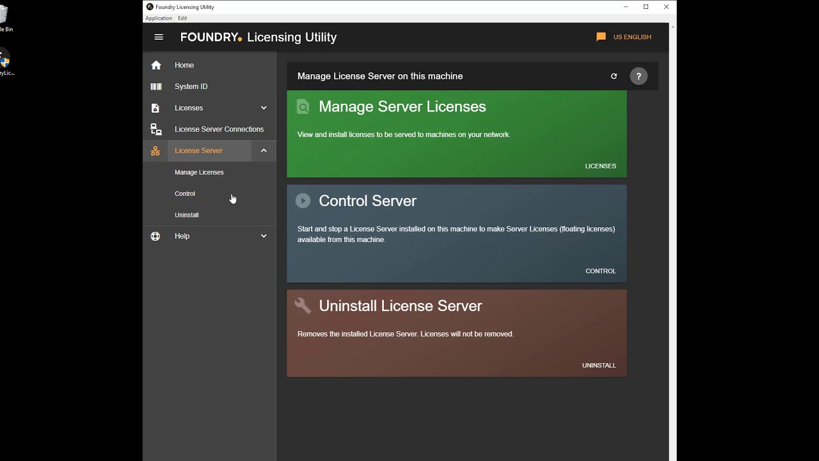Open the Edit menu
The width and height of the screenshot is (819, 461).
click(x=182, y=18)
